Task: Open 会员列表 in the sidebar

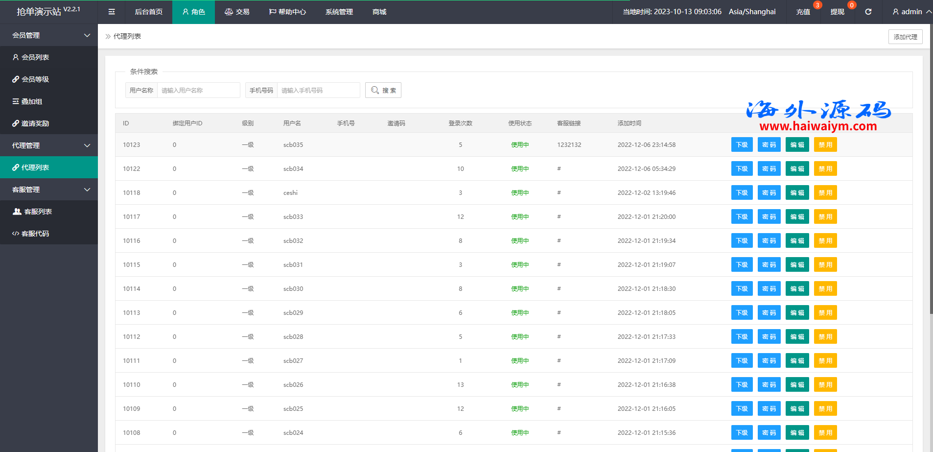Action: pos(35,57)
